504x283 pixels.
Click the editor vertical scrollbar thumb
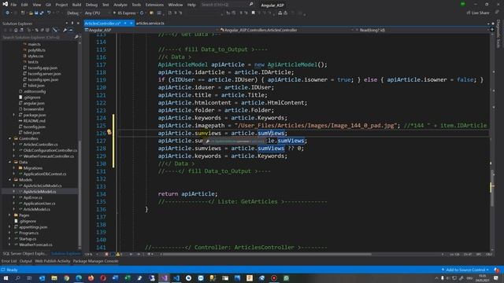pos(491,187)
